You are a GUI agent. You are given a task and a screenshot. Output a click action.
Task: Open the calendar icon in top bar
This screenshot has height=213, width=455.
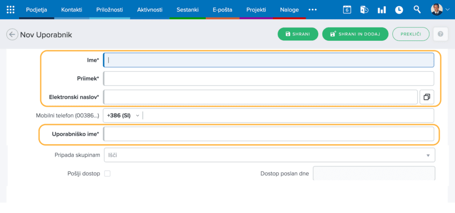(347, 9)
